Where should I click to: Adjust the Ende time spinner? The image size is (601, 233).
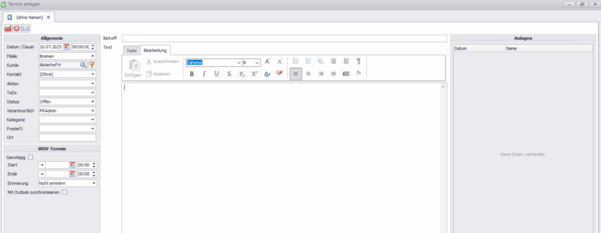[x=94, y=174]
